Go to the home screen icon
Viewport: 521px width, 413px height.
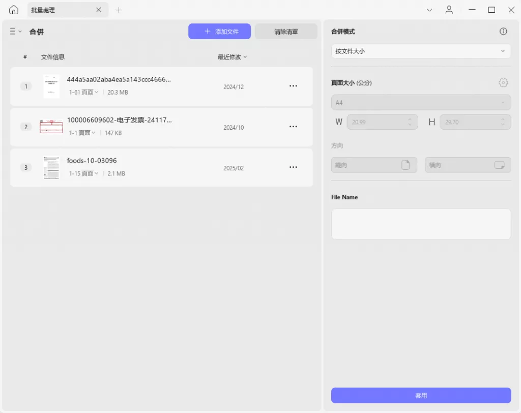pyautogui.click(x=14, y=10)
